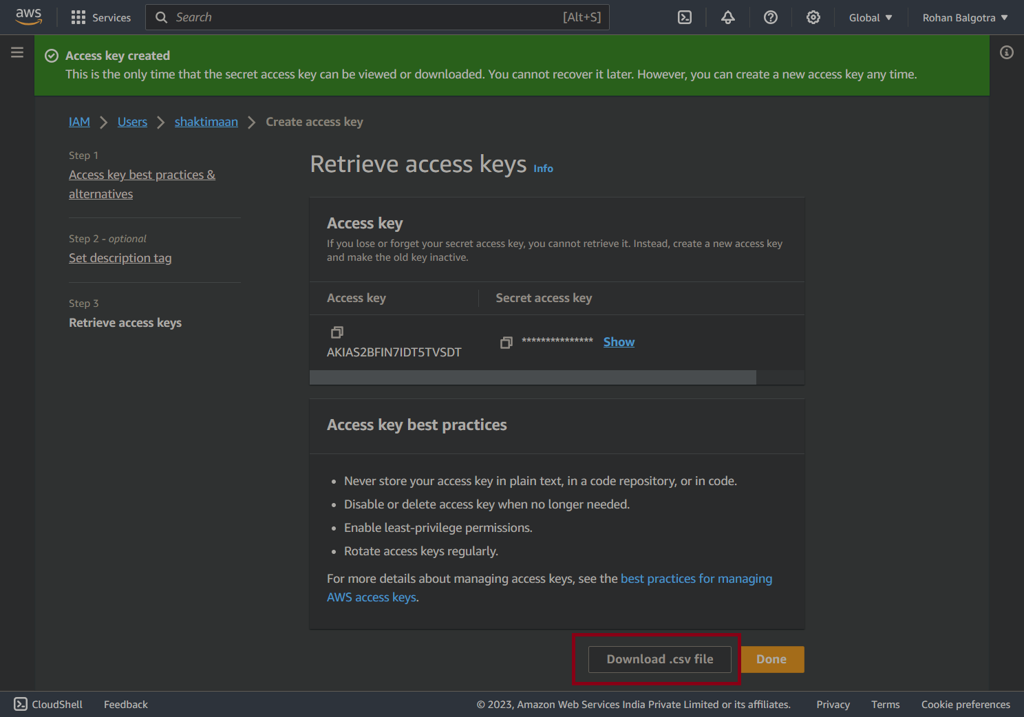Image resolution: width=1024 pixels, height=717 pixels.
Task: Click the Secret access key column header
Action: tap(544, 298)
